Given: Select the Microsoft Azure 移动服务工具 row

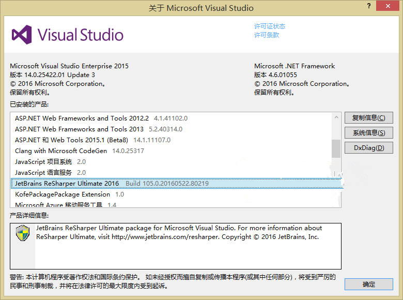Looking at the screenshot, I should 171,204.
